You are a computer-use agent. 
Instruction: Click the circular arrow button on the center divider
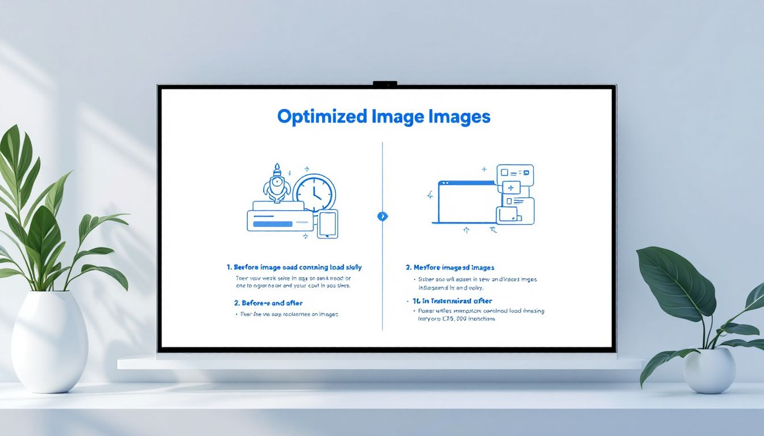point(383,216)
